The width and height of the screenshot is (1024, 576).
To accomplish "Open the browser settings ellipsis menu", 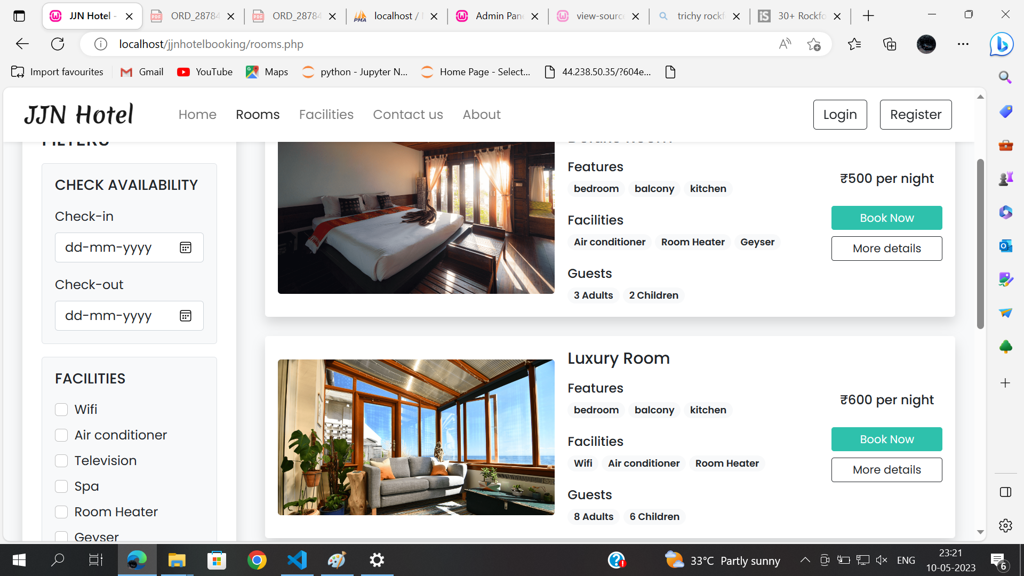I will point(963,44).
